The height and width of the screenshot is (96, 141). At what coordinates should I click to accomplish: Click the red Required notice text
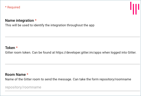coord(12,7)
